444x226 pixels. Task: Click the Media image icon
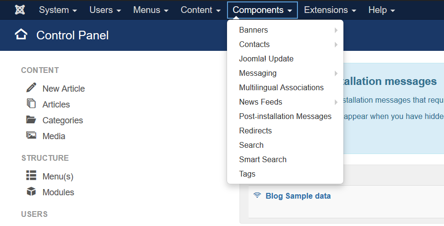point(31,135)
